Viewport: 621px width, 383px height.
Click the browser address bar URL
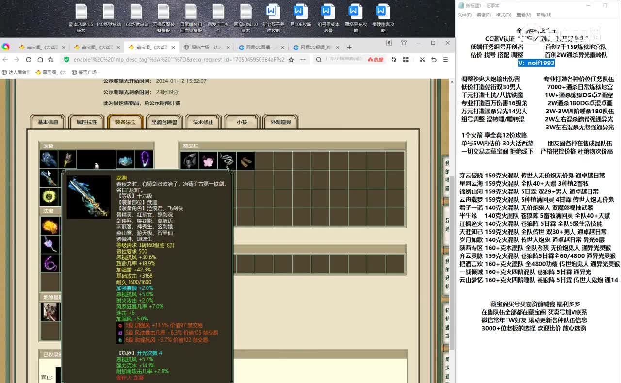tap(179, 60)
